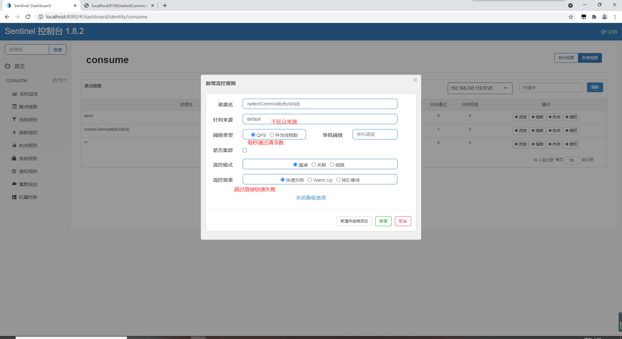622x339 pixels.
Task: Open the 首页 dashboard icon
Action: [8, 66]
